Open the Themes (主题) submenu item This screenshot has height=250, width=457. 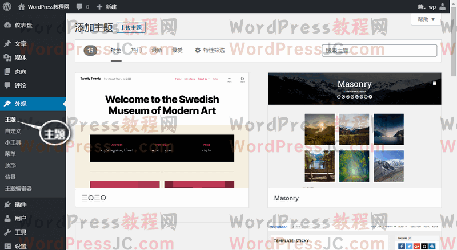click(10, 120)
